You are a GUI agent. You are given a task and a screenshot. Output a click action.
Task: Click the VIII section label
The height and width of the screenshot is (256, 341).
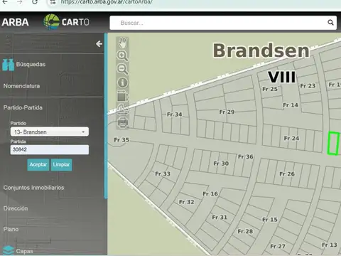click(x=282, y=77)
